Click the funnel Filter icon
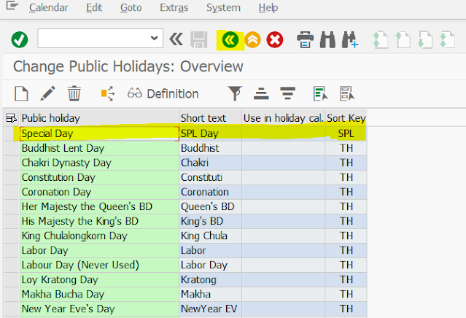 click(234, 93)
